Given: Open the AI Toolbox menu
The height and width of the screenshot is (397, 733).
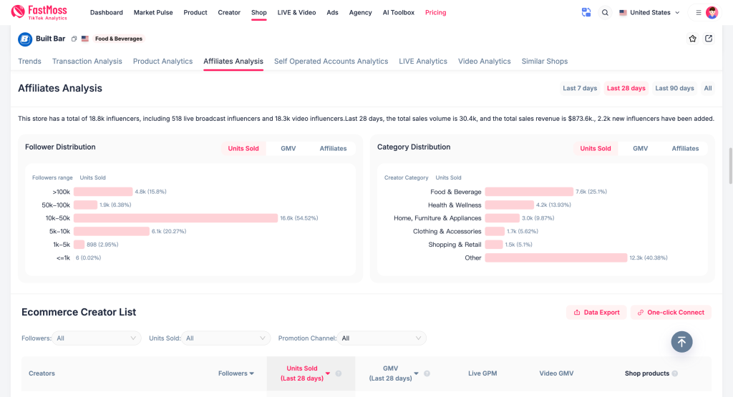Looking at the screenshot, I should [398, 13].
